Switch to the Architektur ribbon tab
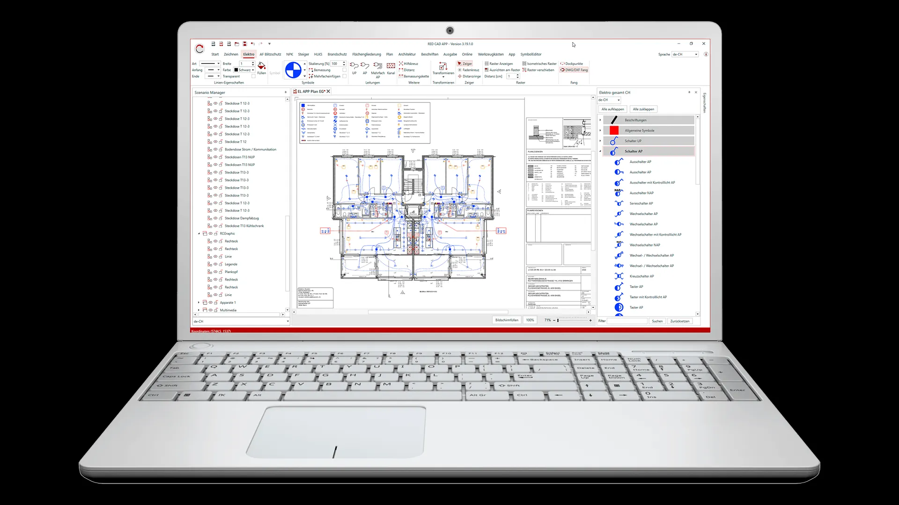 [407, 54]
